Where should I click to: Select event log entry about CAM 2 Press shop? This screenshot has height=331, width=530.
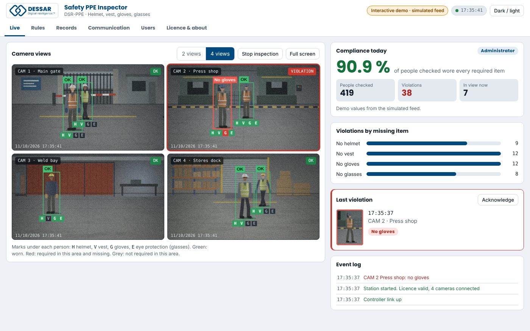click(427, 278)
